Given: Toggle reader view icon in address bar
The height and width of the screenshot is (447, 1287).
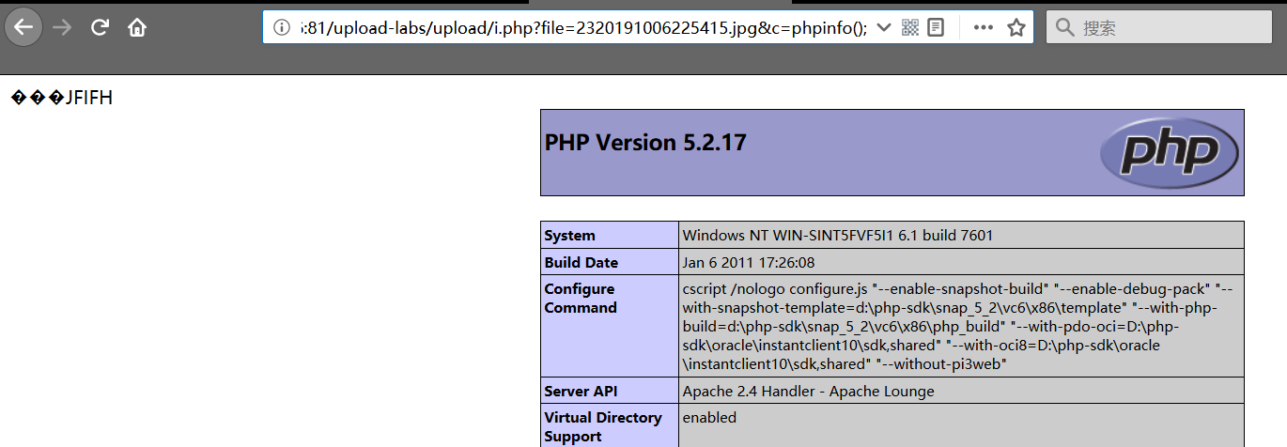Looking at the screenshot, I should point(936,27).
